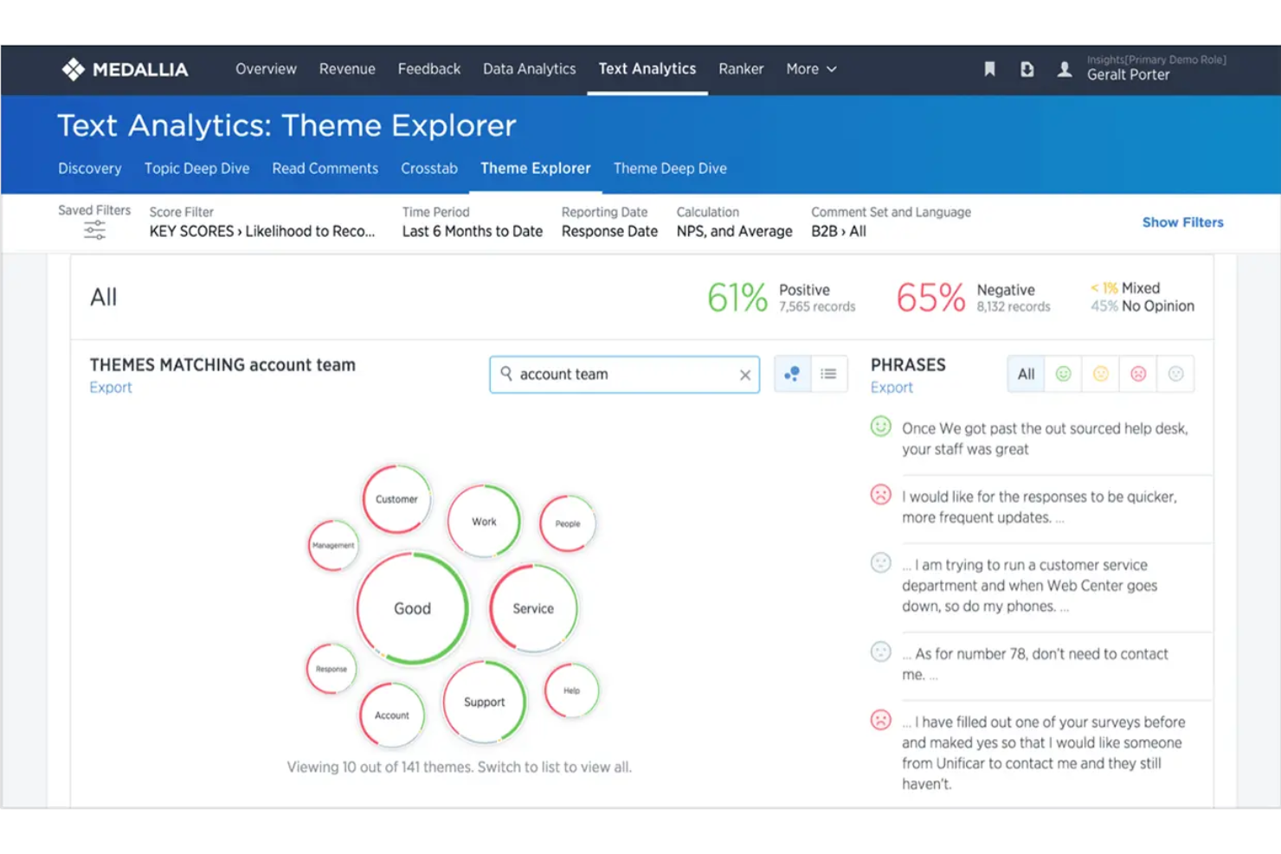1281x854 pixels.
Task: Click the search magnifier in the theme search box
Action: 505,374
